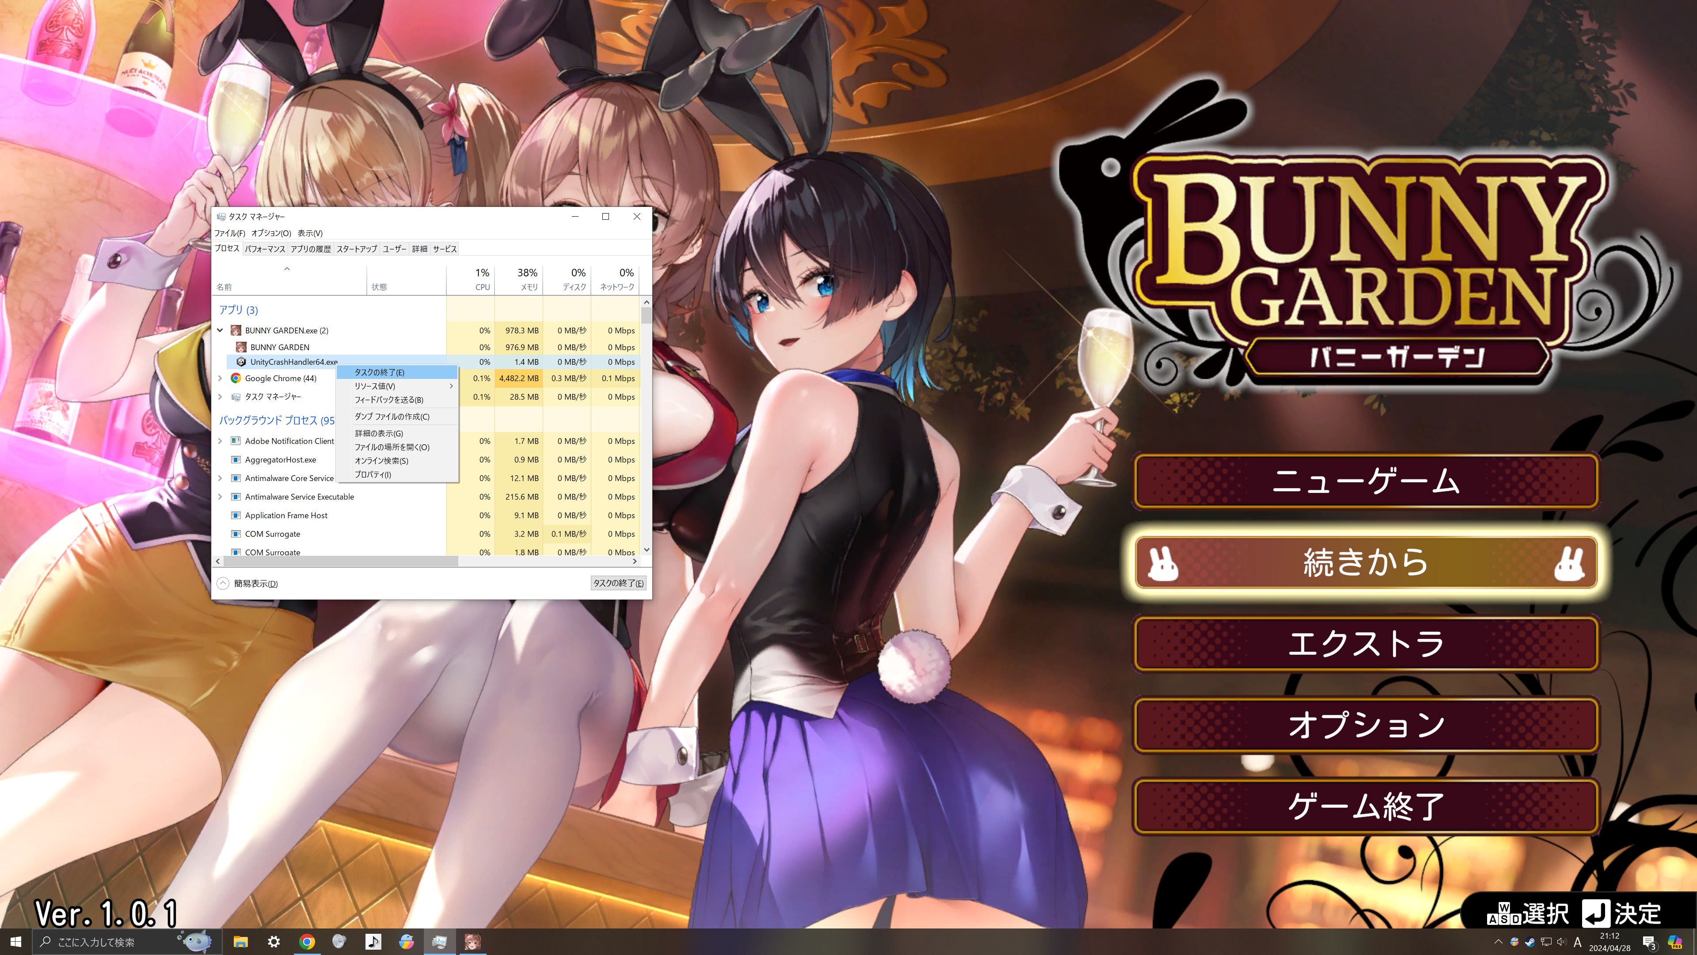Screen dimensions: 1697x955
Task: Open File Explorer from the taskbar
Action: 240,942
